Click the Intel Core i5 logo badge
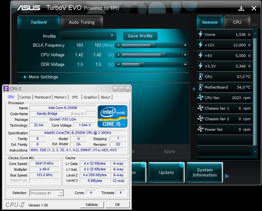The image size is (262, 211). point(112,116)
